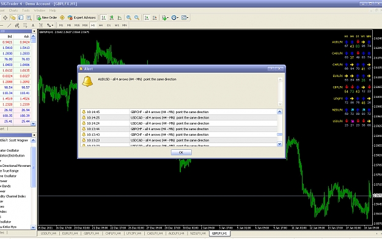382x239 pixels.
Task: Close the Market Watch panel
Action: 34,31
